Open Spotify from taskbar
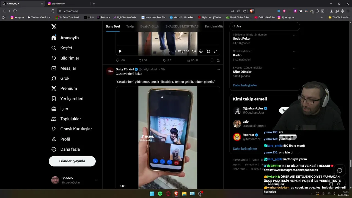This screenshot has width=352, height=198. [160, 194]
